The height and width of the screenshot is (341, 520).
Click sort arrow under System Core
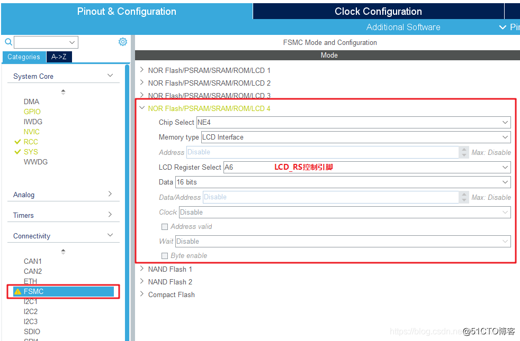pyautogui.click(x=63, y=91)
